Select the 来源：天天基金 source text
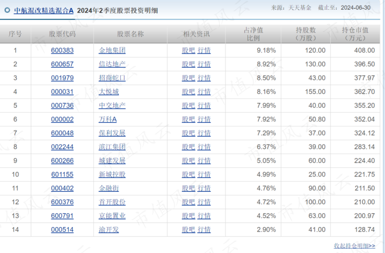385x253 pixels. click(291, 7)
